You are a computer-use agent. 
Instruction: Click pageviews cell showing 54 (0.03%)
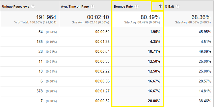[x=30, y=32]
